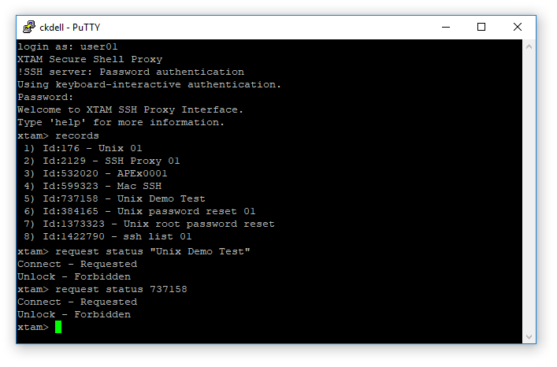Click record line "Id:176 - Unix 01"
The height and width of the screenshot is (367, 557).
point(93,148)
